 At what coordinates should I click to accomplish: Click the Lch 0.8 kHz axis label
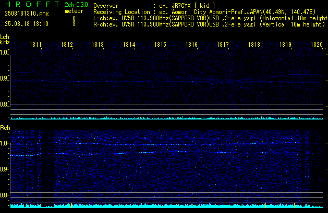click(4, 104)
